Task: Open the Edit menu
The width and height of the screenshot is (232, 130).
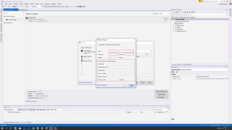Action: coord(6,4)
